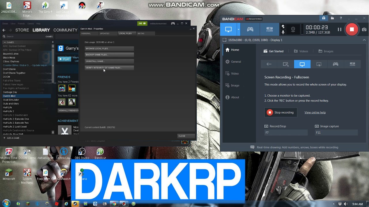Switch to Bandicam HDMI device recording mode

(x=270, y=29)
